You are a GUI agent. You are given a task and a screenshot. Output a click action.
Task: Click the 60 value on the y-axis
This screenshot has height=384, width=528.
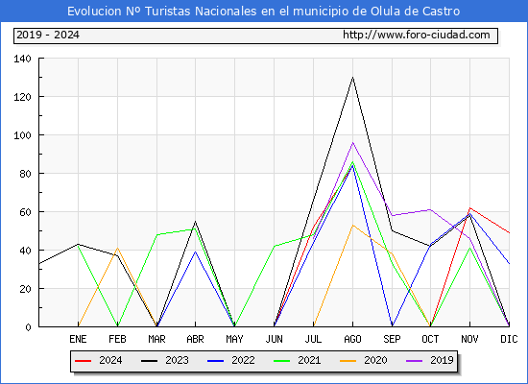coord(25,212)
